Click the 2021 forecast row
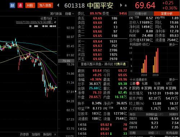180x137 pixels. click(x=154, y=119)
